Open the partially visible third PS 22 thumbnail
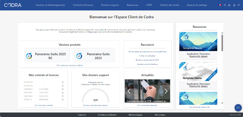 pyautogui.click(x=198, y=98)
